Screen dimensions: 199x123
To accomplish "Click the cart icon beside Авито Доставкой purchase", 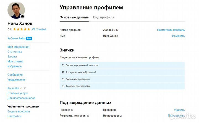I will click(x=63, y=72).
